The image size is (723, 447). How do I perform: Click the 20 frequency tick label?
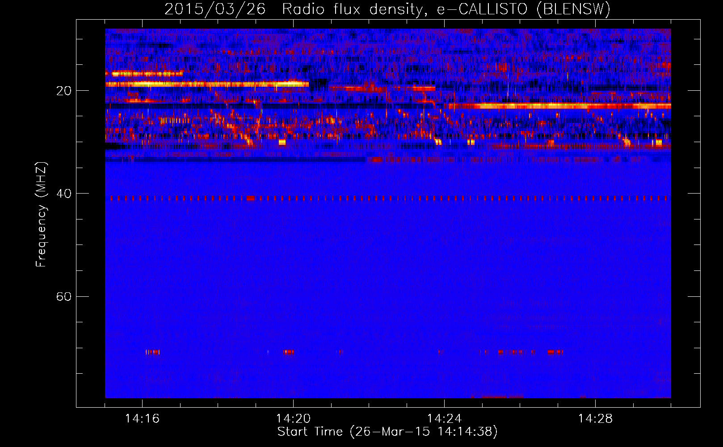pyautogui.click(x=63, y=91)
